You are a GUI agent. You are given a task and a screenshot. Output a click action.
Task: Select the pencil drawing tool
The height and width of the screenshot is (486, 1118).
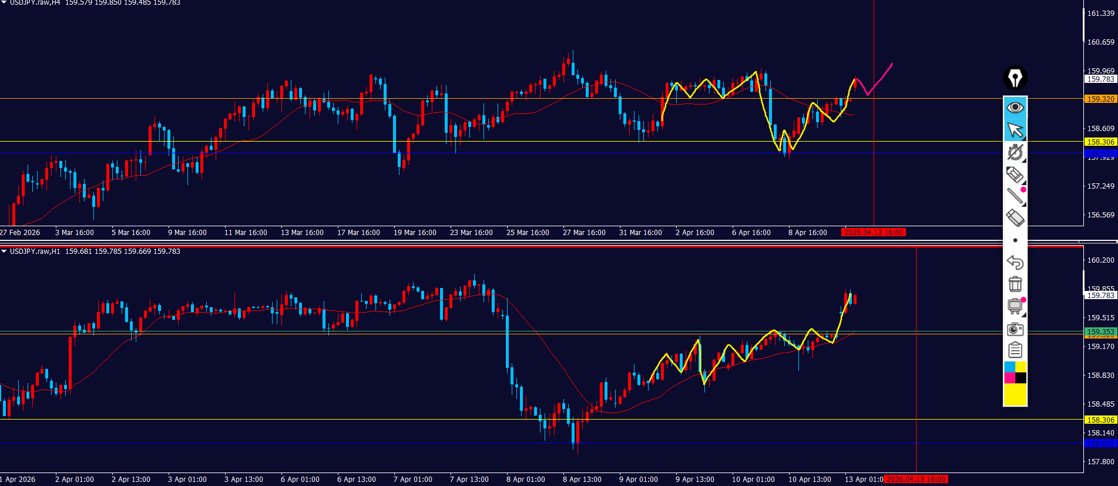[x=1015, y=175]
